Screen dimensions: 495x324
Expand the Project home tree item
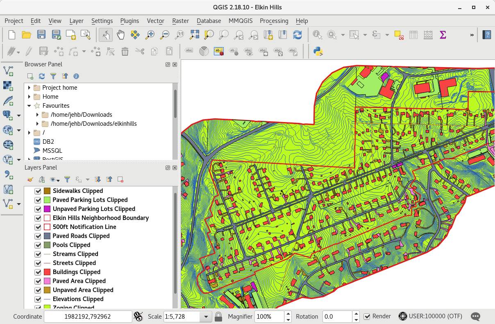(x=30, y=88)
